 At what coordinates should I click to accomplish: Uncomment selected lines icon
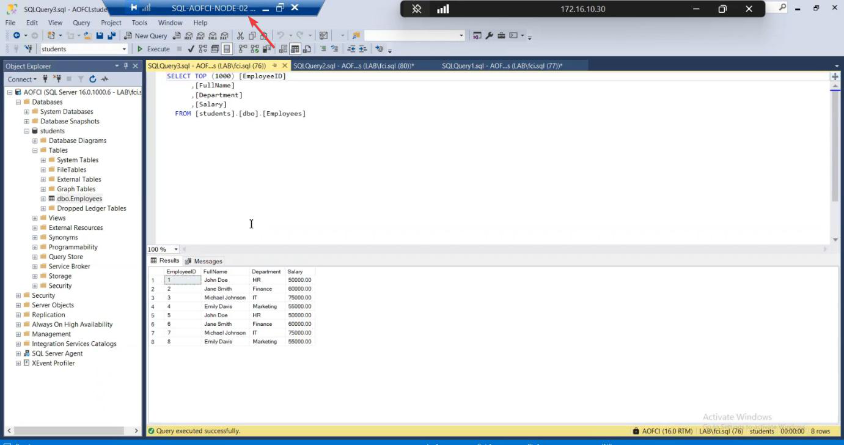point(334,49)
